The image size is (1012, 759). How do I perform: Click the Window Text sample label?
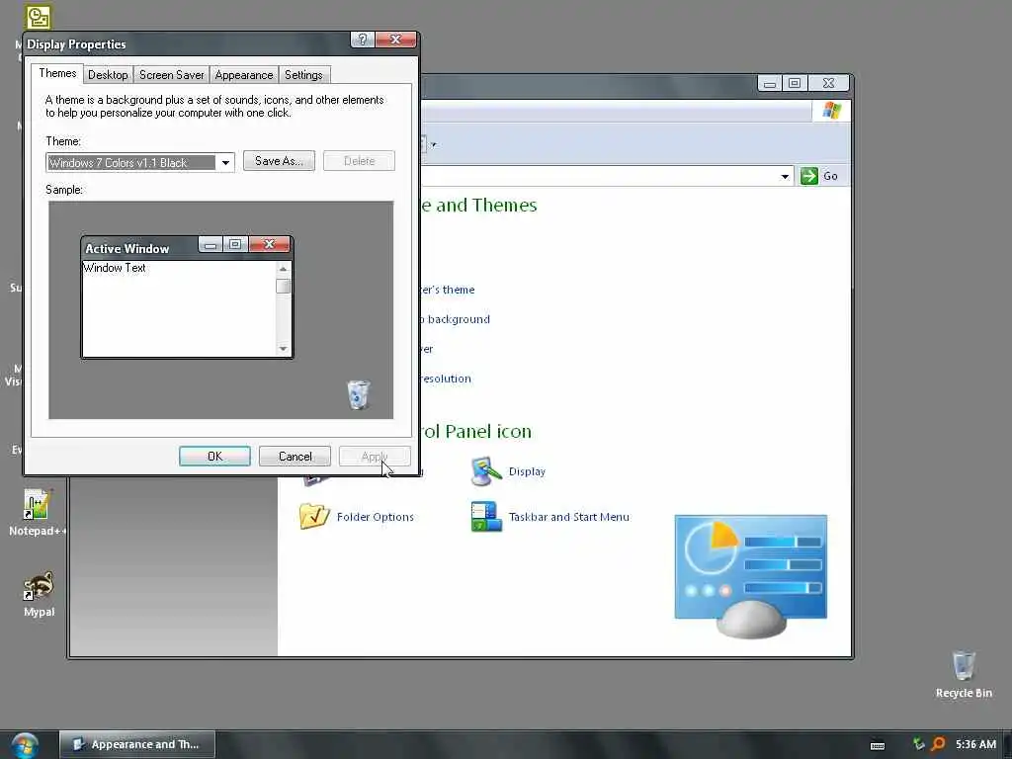(x=115, y=268)
